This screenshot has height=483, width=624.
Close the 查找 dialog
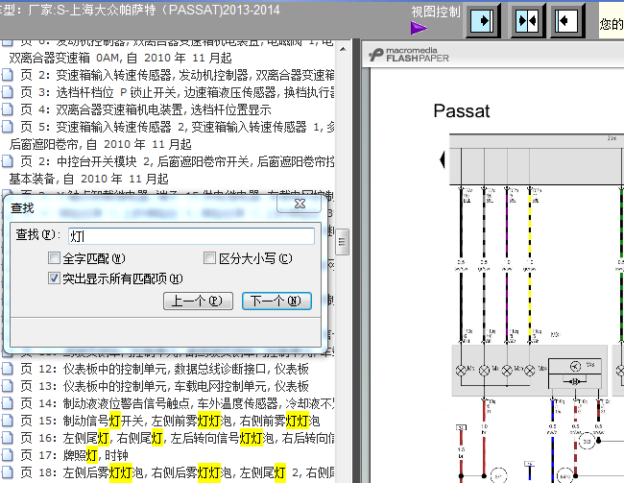tap(300, 204)
